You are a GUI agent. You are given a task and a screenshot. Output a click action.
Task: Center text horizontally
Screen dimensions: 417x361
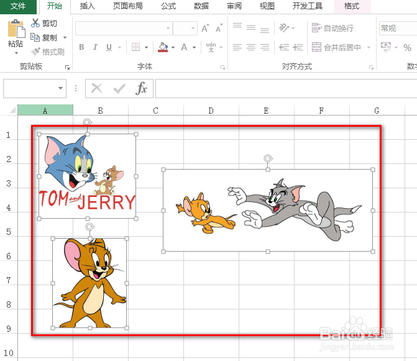pyautogui.click(x=251, y=47)
